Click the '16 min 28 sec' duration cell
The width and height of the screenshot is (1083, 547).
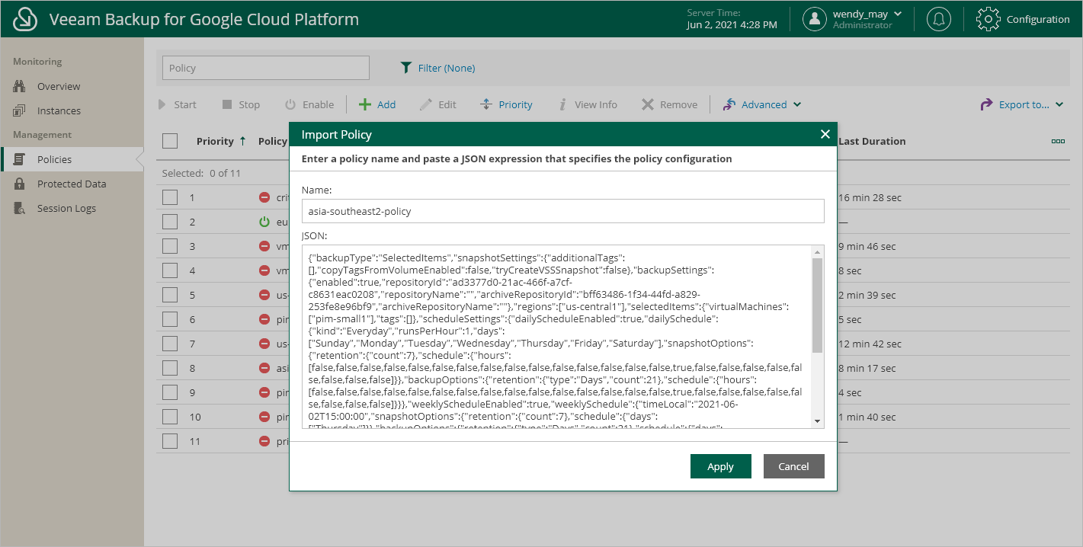[870, 197]
